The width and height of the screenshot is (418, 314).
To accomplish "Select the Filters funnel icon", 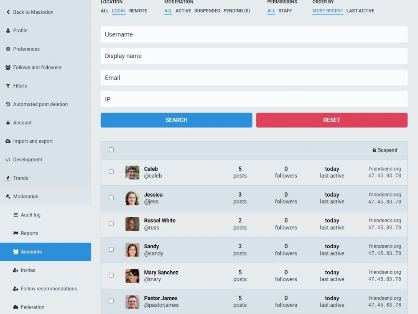I will [8, 86].
